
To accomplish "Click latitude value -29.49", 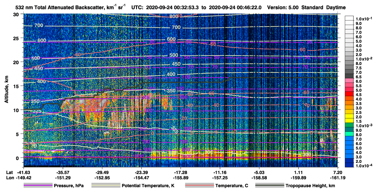I will (x=102, y=172).
